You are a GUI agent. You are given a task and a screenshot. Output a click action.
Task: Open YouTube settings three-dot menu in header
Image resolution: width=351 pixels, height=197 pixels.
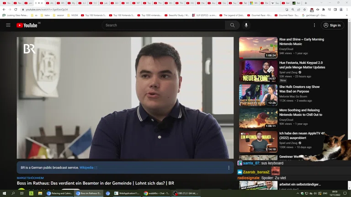pos(314,25)
